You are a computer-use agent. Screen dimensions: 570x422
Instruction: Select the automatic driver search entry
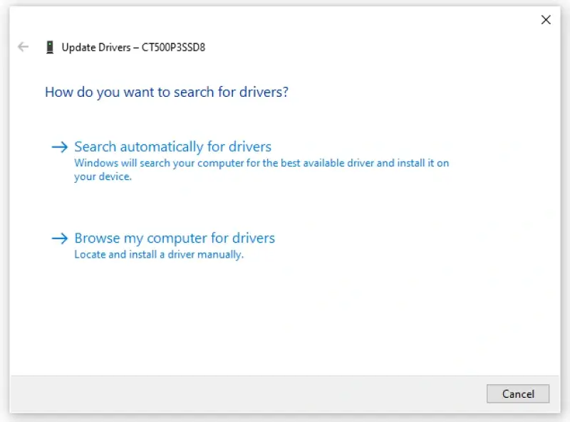(172, 147)
